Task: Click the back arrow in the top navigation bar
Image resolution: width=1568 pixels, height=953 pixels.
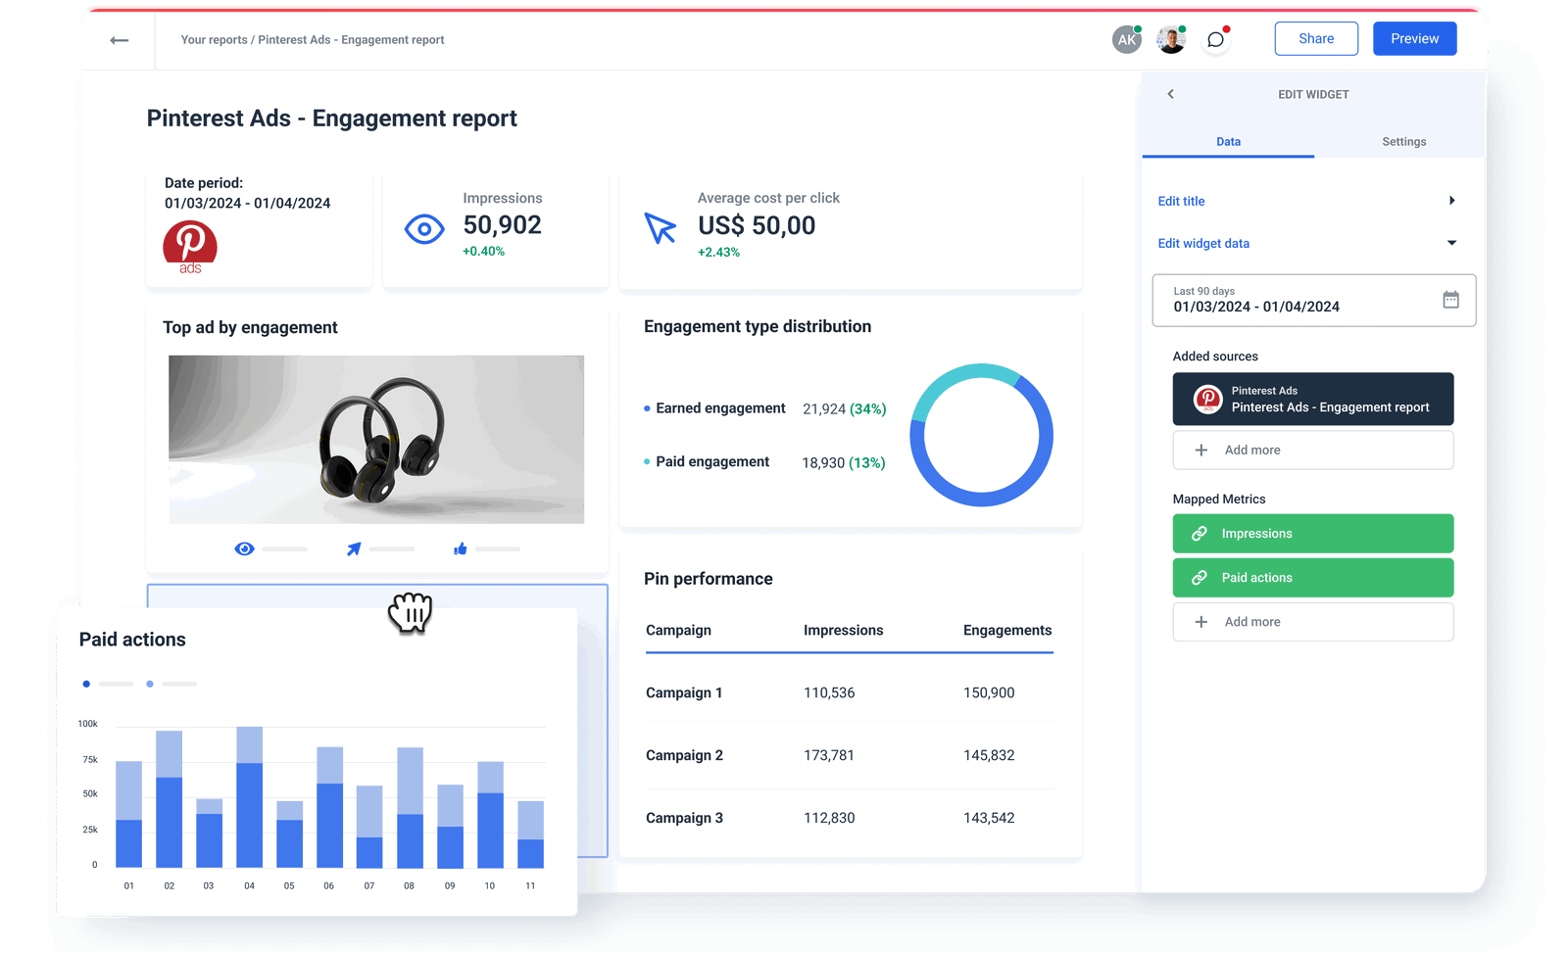Action: pyautogui.click(x=118, y=39)
